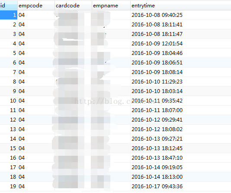Select entrytime 2016-10-14 18:13:00
231x193 pixels.
(157, 177)
